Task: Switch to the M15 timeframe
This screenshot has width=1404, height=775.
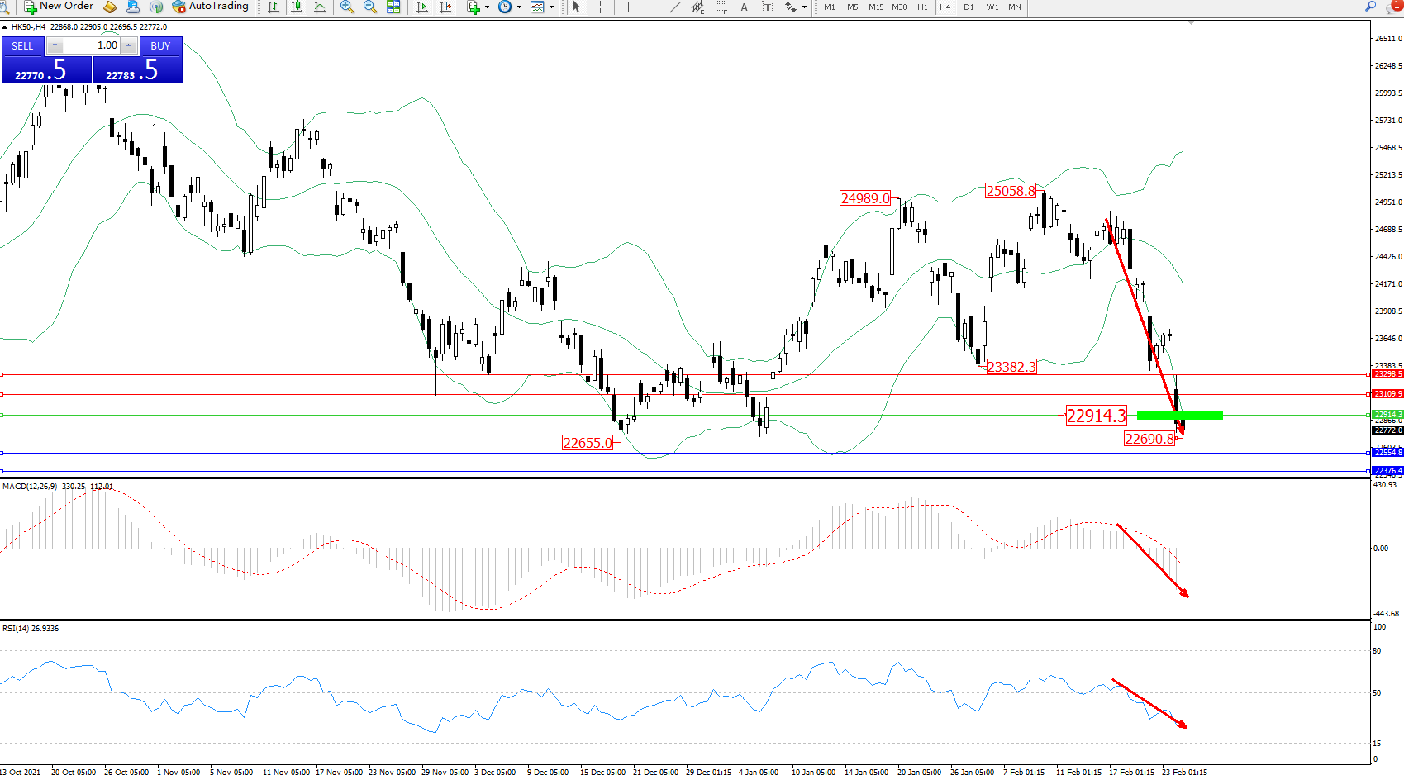Action: (876, 7)
